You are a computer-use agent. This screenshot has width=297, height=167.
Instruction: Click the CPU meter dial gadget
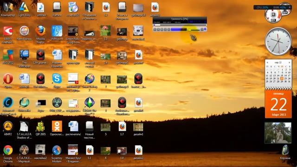click(273, 16)
